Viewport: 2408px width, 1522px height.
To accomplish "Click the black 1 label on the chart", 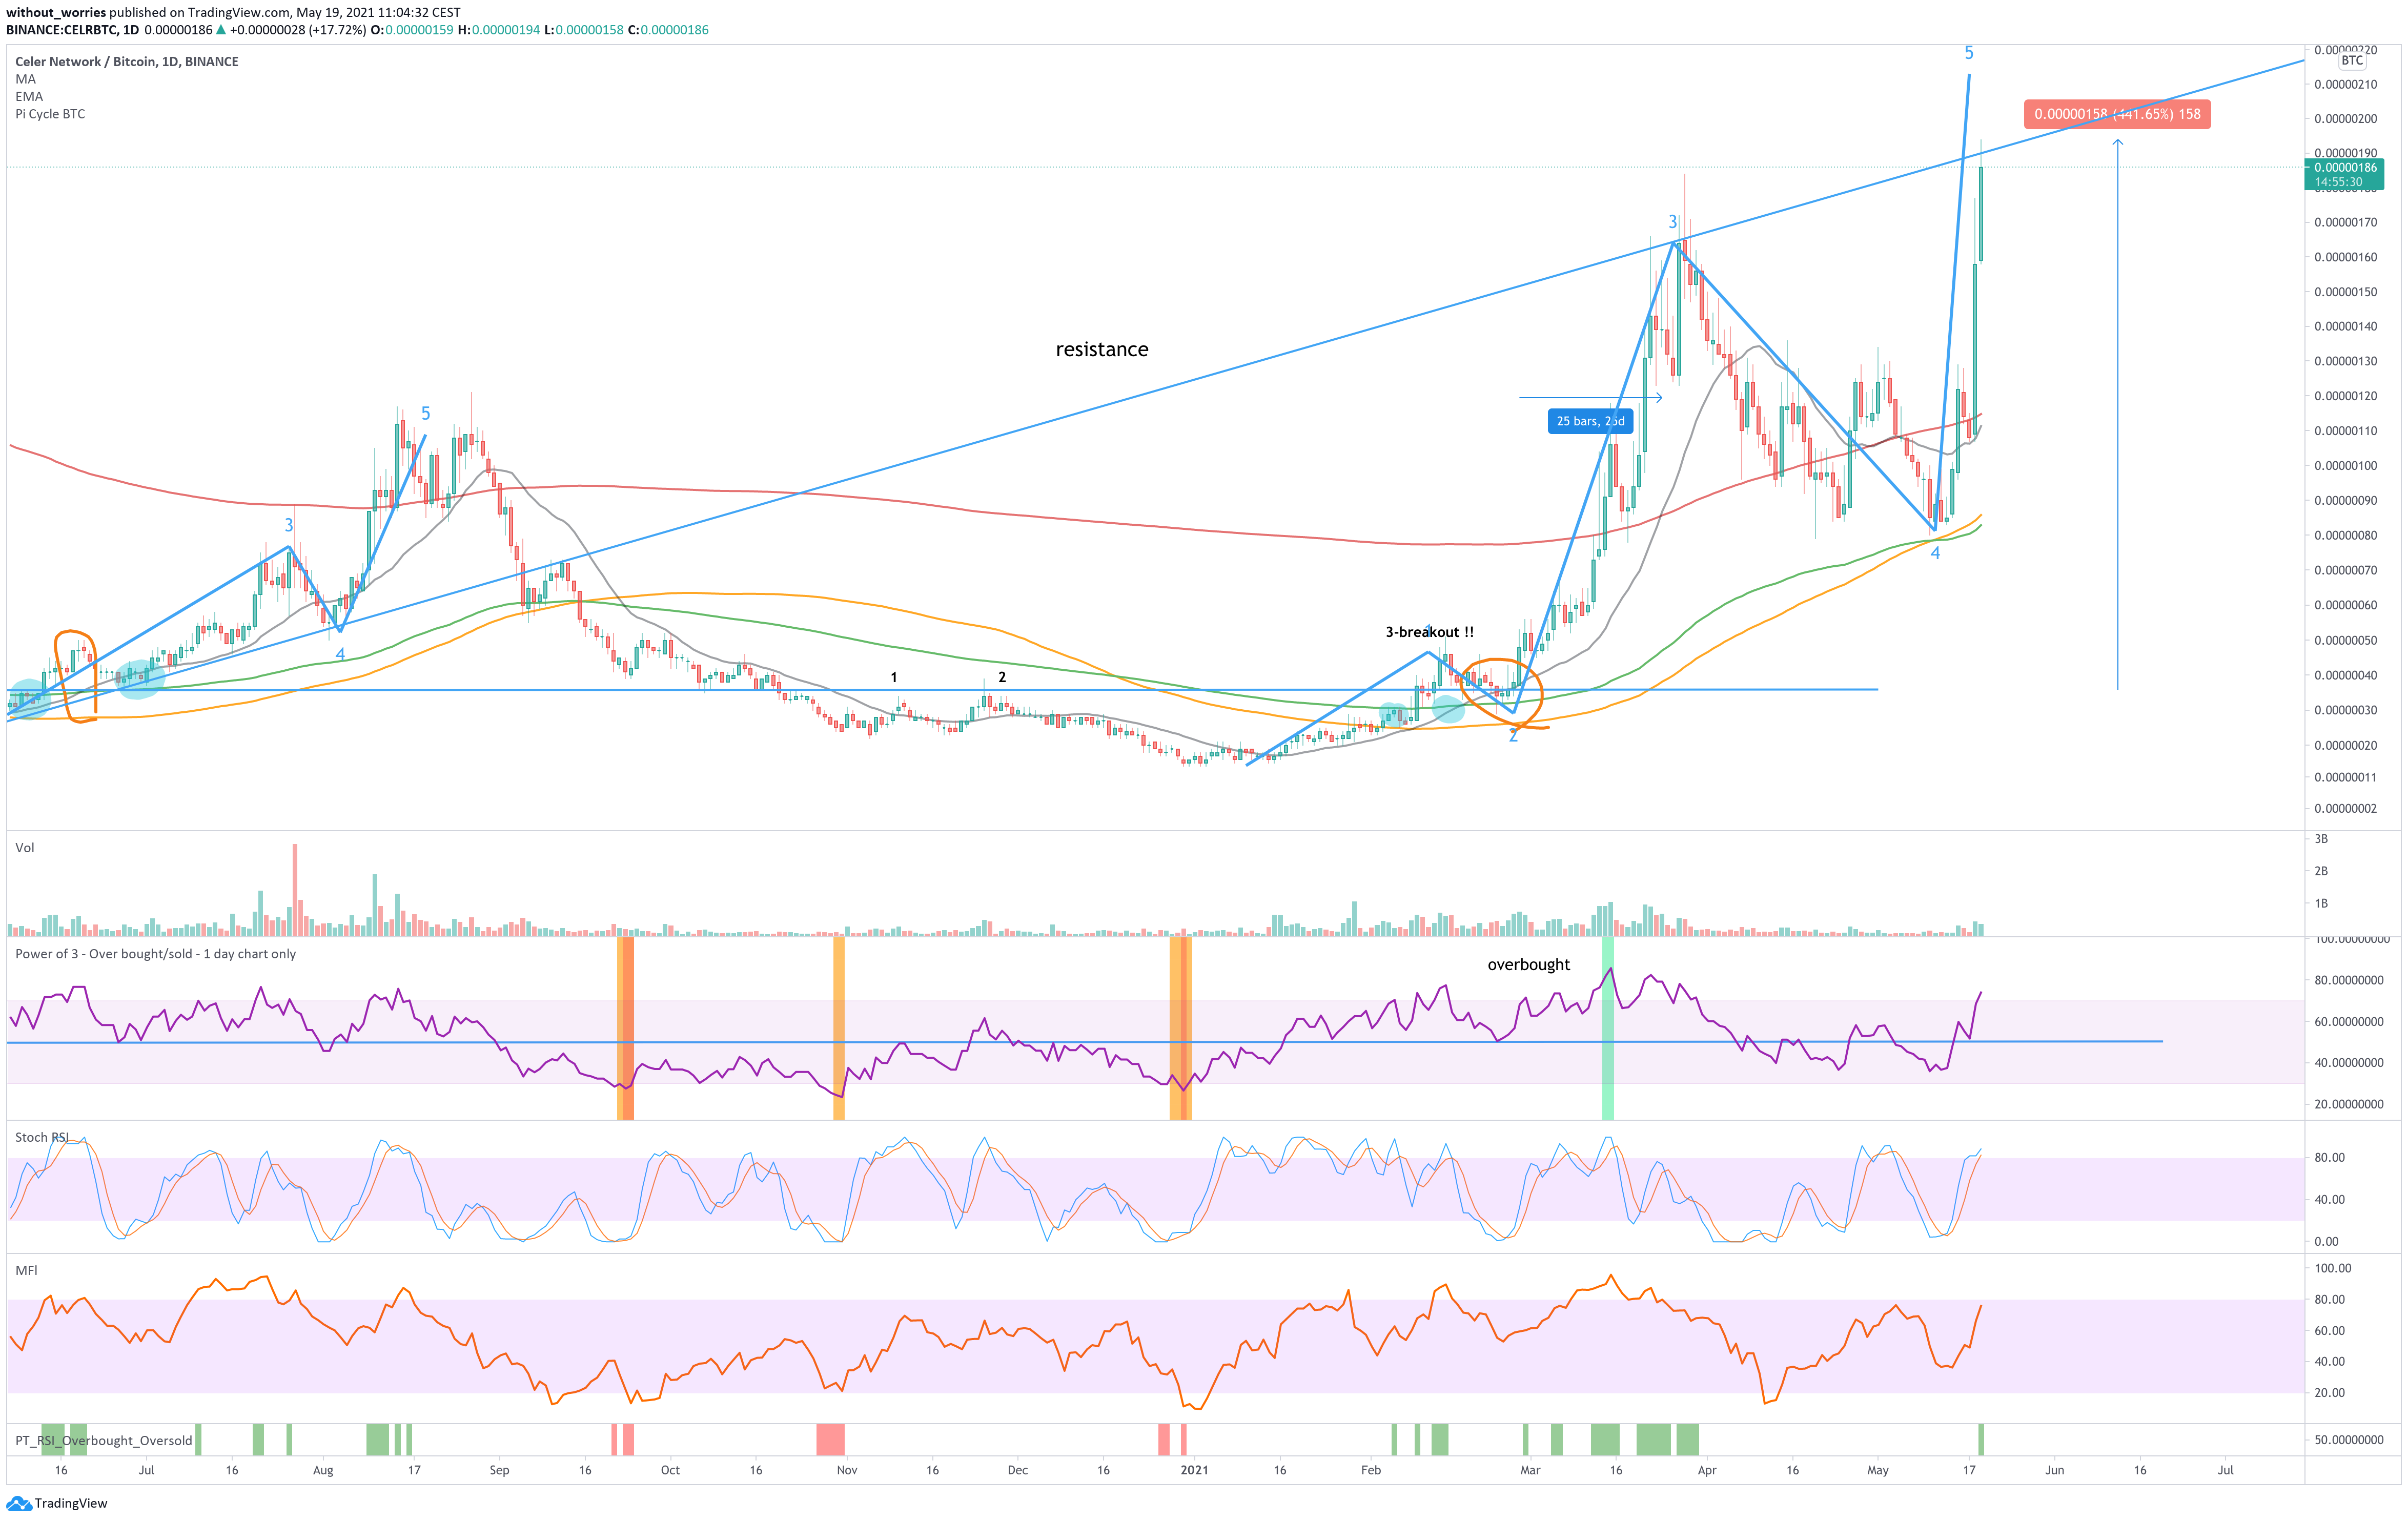I will tap(894, 677).
